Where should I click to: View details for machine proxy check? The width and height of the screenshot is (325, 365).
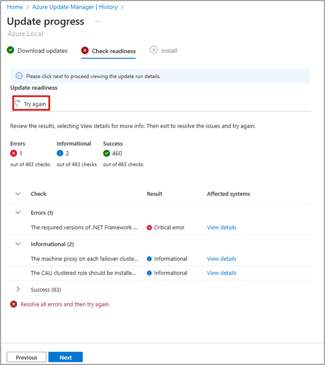[222, 259]
